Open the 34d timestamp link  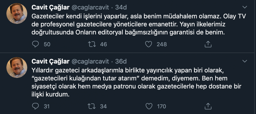[121, 7]
